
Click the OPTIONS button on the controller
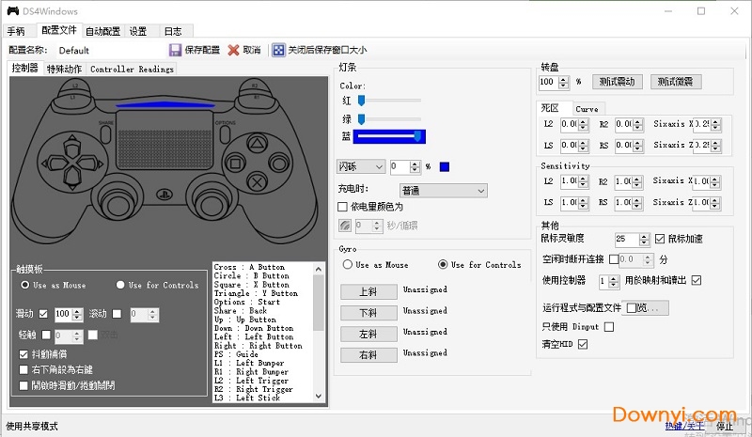click(225, 133)
